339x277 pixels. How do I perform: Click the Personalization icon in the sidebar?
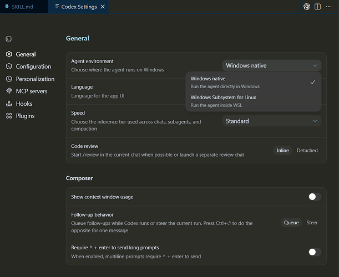9,79
